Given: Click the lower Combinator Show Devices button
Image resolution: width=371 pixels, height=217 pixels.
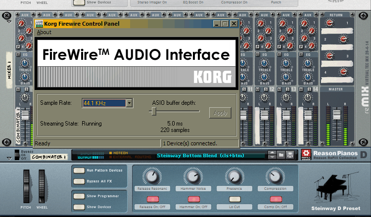Looking at the screenshot, I should (79, 207).
